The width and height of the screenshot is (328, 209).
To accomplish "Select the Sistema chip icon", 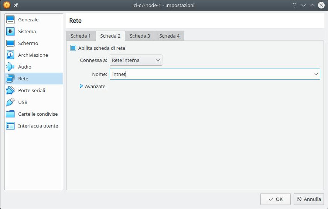I will point(10,31).
